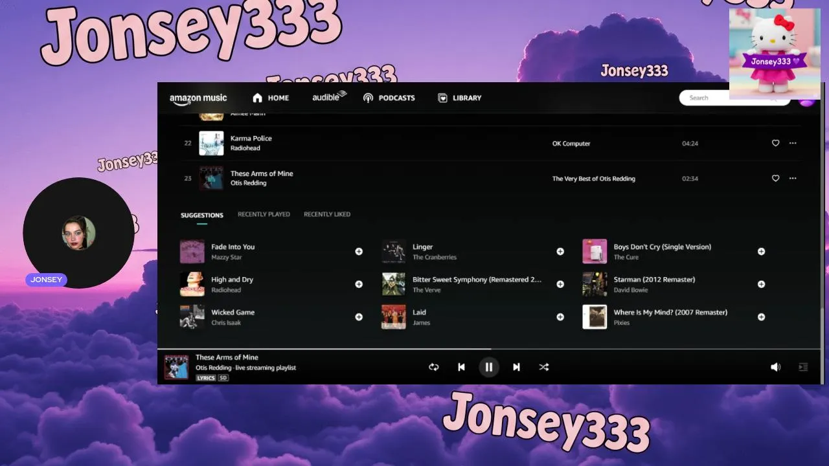Skip to the previous track
Screen dimensions: 829x466
(x=461, y=367)
